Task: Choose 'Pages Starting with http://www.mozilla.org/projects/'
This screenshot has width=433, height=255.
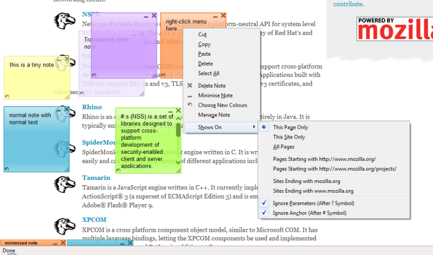Action: 334,169
